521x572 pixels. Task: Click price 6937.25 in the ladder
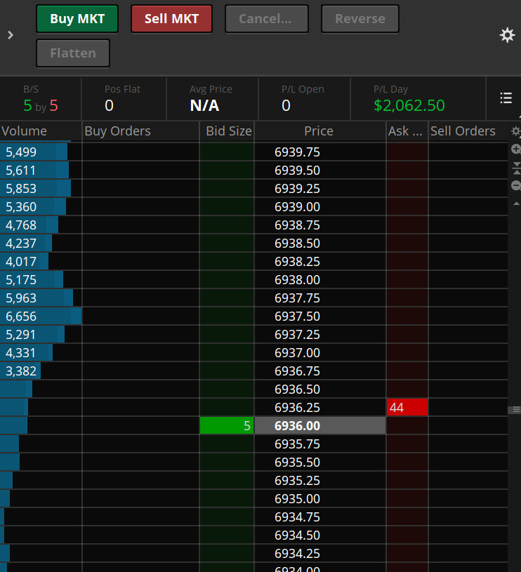click(x=297, y=334)
